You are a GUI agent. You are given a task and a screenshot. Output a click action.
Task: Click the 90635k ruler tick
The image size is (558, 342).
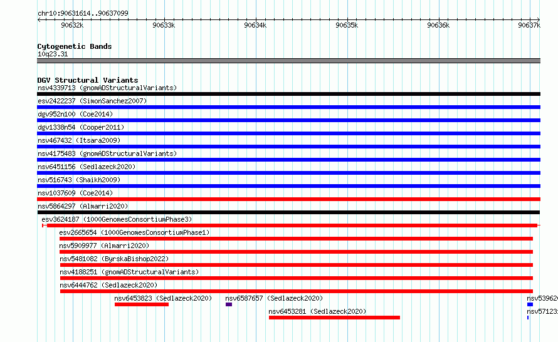(347, 25)
